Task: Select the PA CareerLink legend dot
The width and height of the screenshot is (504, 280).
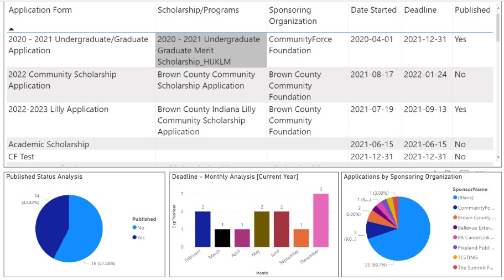Action: pos(455,238)
